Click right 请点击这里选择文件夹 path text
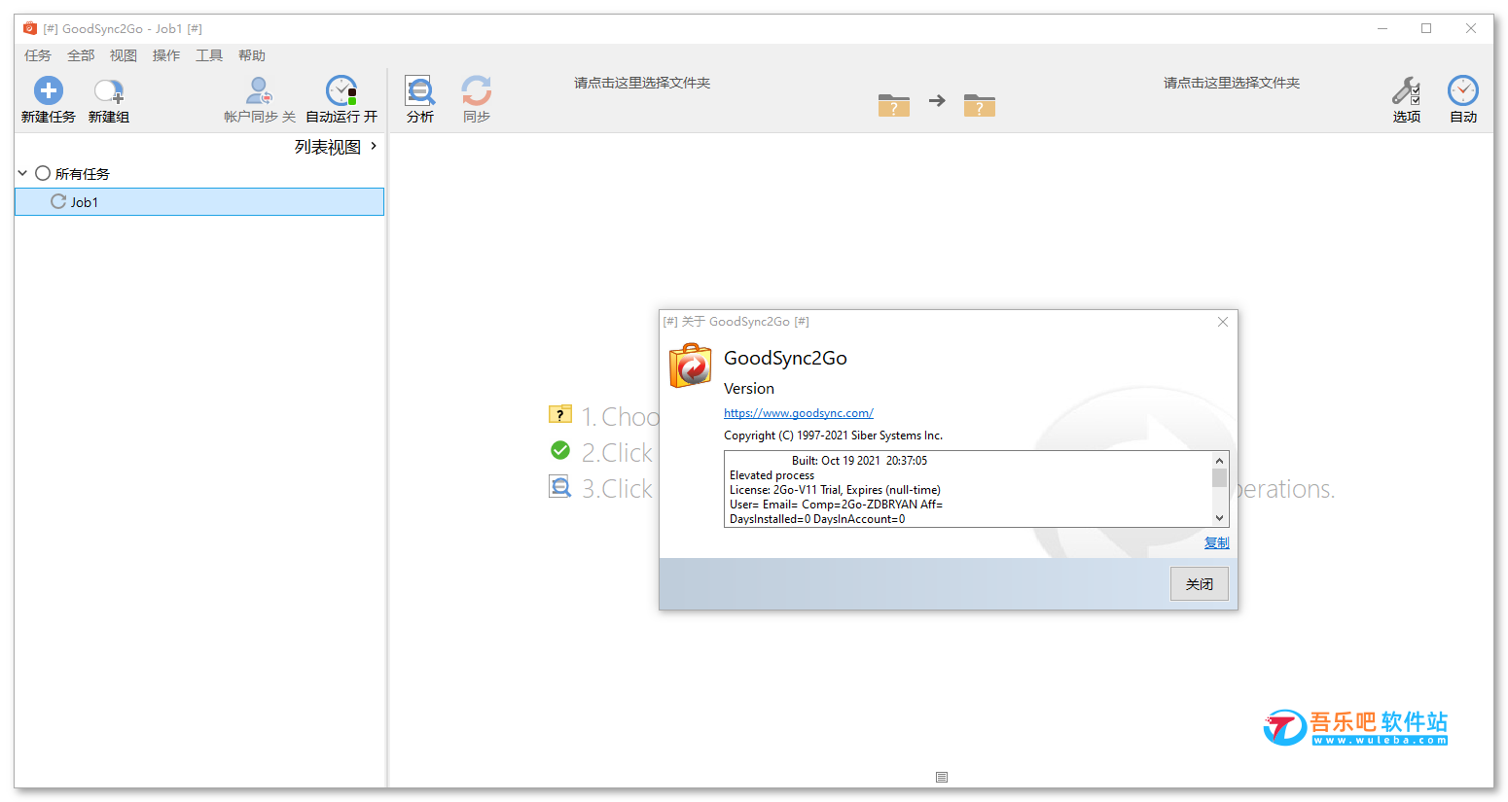 click(x=1232, y=83)
